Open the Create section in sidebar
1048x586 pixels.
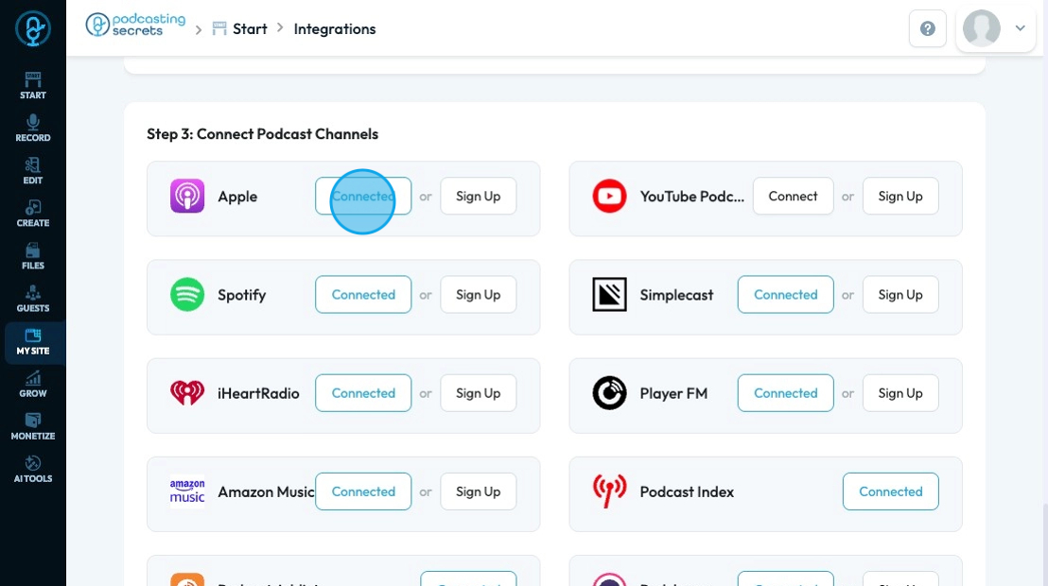pyautogui.click(x=33, y=214)
